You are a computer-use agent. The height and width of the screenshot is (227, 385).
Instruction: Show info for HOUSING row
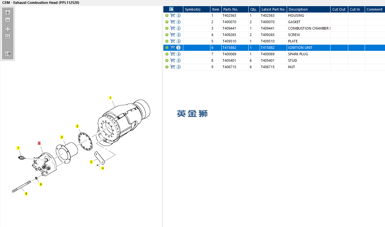point(178,15)
